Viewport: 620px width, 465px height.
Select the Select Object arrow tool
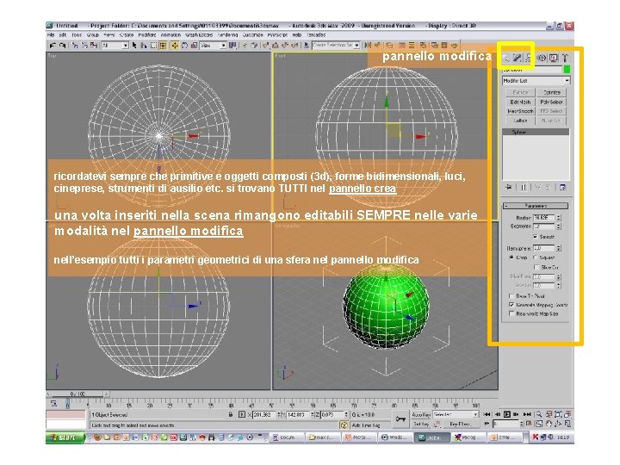[x=134, y=46]
